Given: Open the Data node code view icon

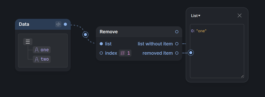Looking at the screenshot, I should pyautogui.click(x=58, y=24).
